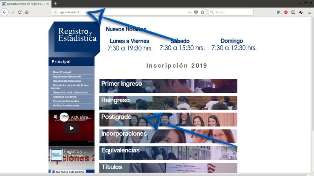This screenshot has width=314, height=176.
Task: Bookmark this page with the star icon
Action: tap(203, 12)
